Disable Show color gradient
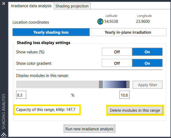This screenshot has width=171, height=138. (117, 63)
